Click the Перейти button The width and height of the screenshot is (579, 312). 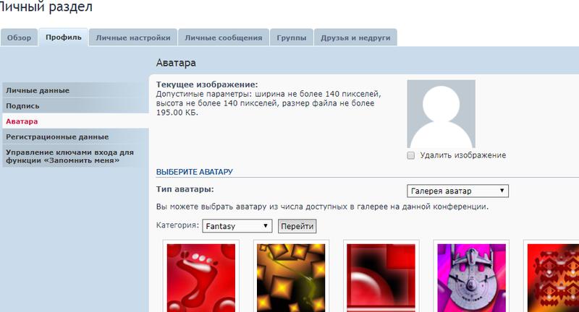coord(297,226)
